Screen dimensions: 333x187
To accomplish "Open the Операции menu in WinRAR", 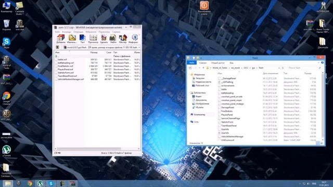I will coord(79,32).
